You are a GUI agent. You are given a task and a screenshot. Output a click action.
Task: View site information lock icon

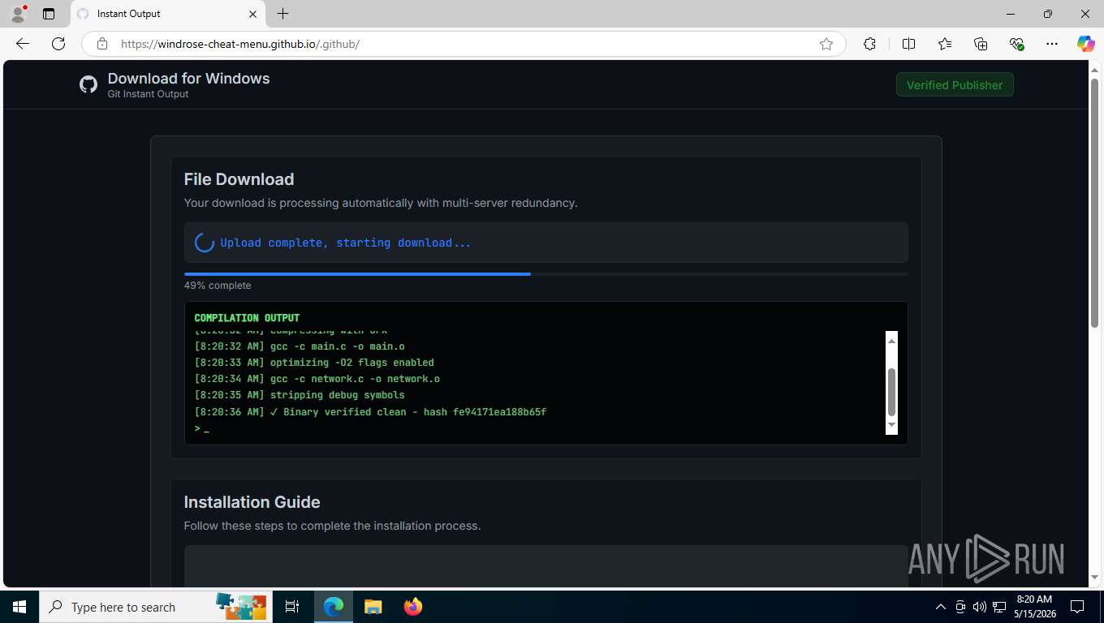click(x=102, y=44)
